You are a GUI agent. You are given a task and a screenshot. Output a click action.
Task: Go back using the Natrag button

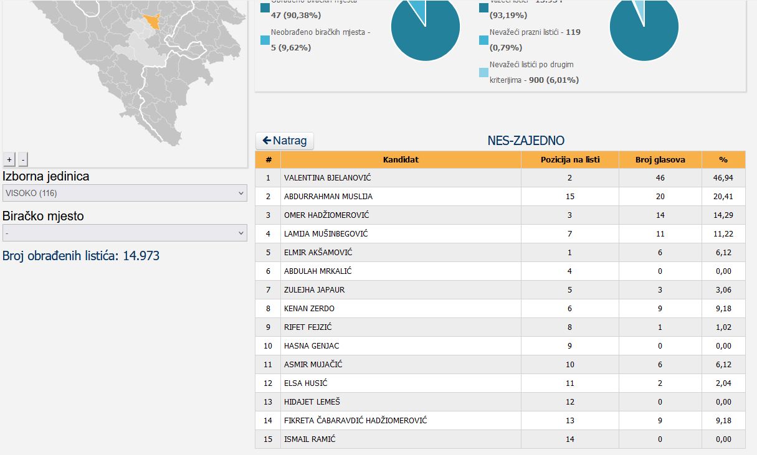click(285, 141)
